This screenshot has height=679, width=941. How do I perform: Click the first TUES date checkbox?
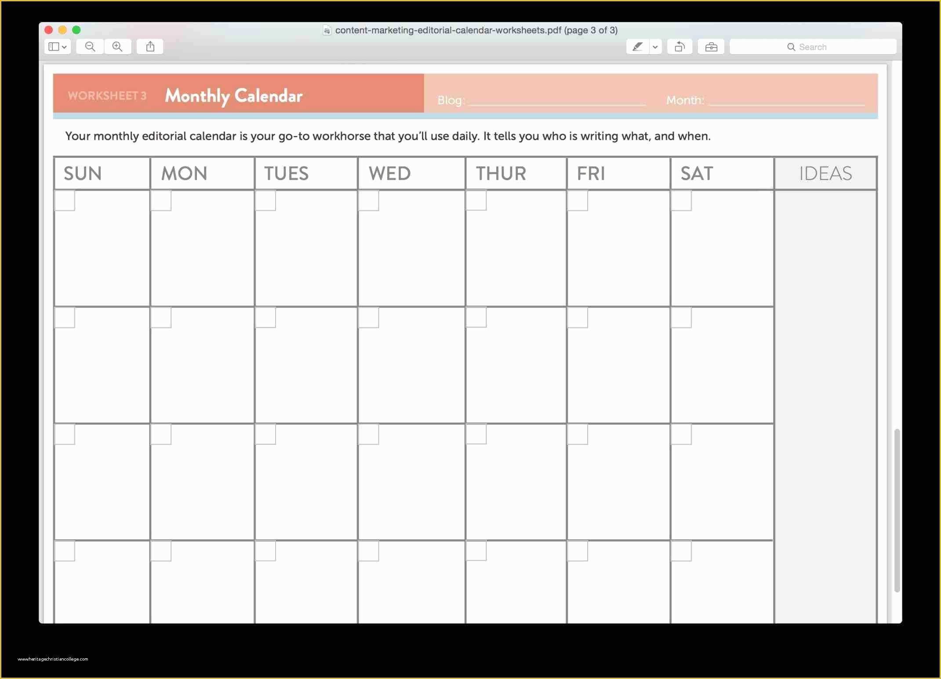[266, 200]
